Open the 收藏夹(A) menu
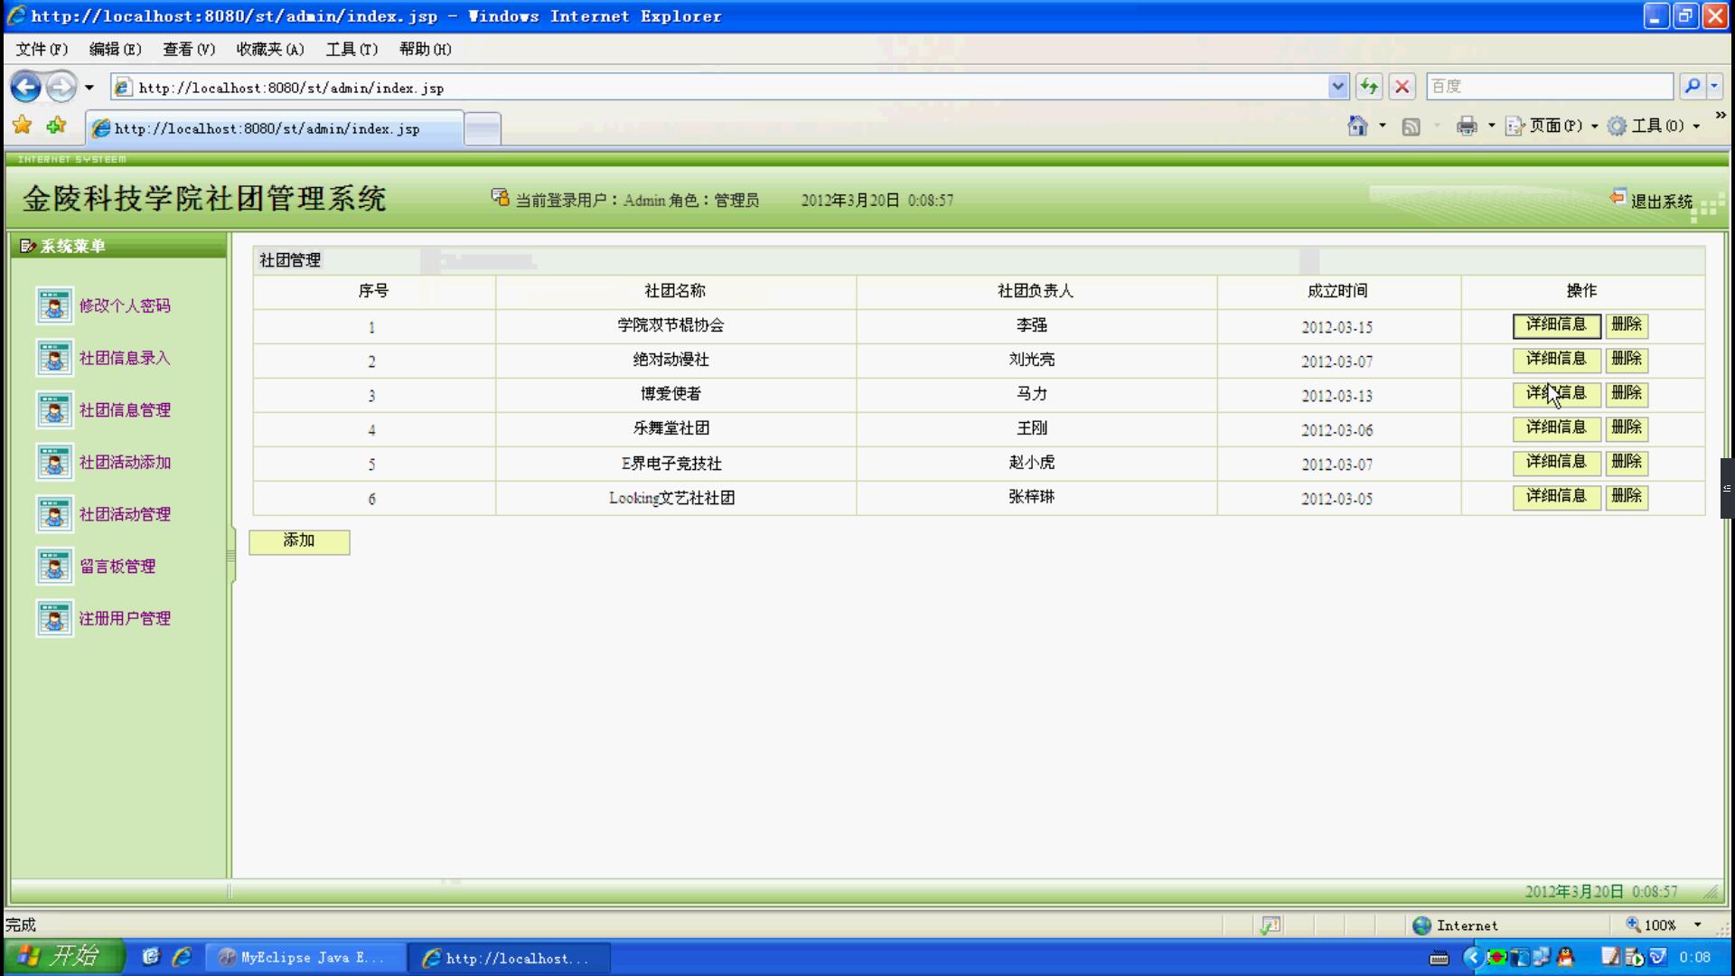 tap(270, 49)
